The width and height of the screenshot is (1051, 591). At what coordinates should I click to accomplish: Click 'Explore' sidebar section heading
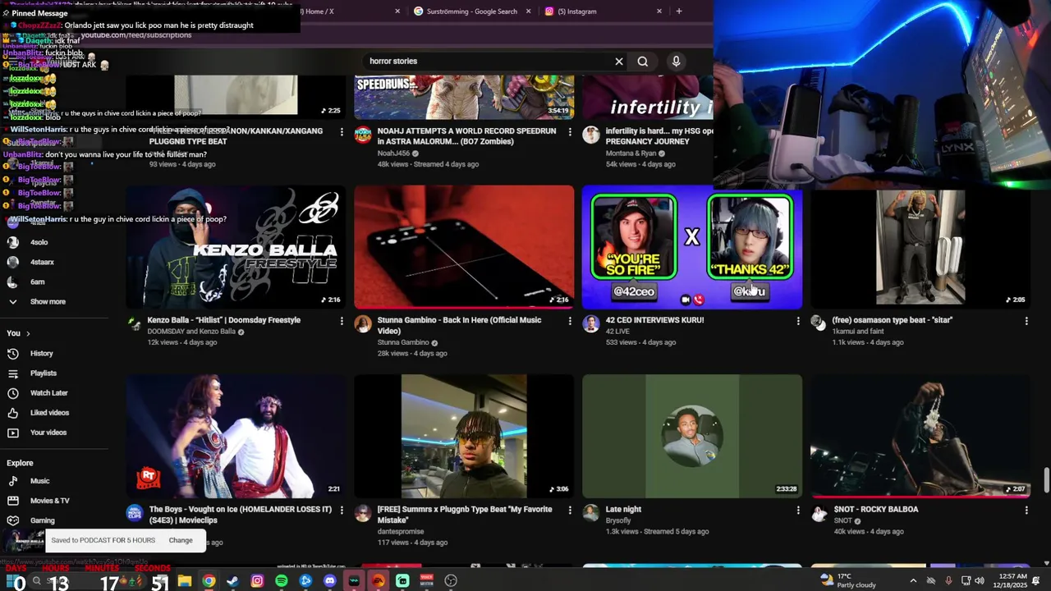point(20,463)
